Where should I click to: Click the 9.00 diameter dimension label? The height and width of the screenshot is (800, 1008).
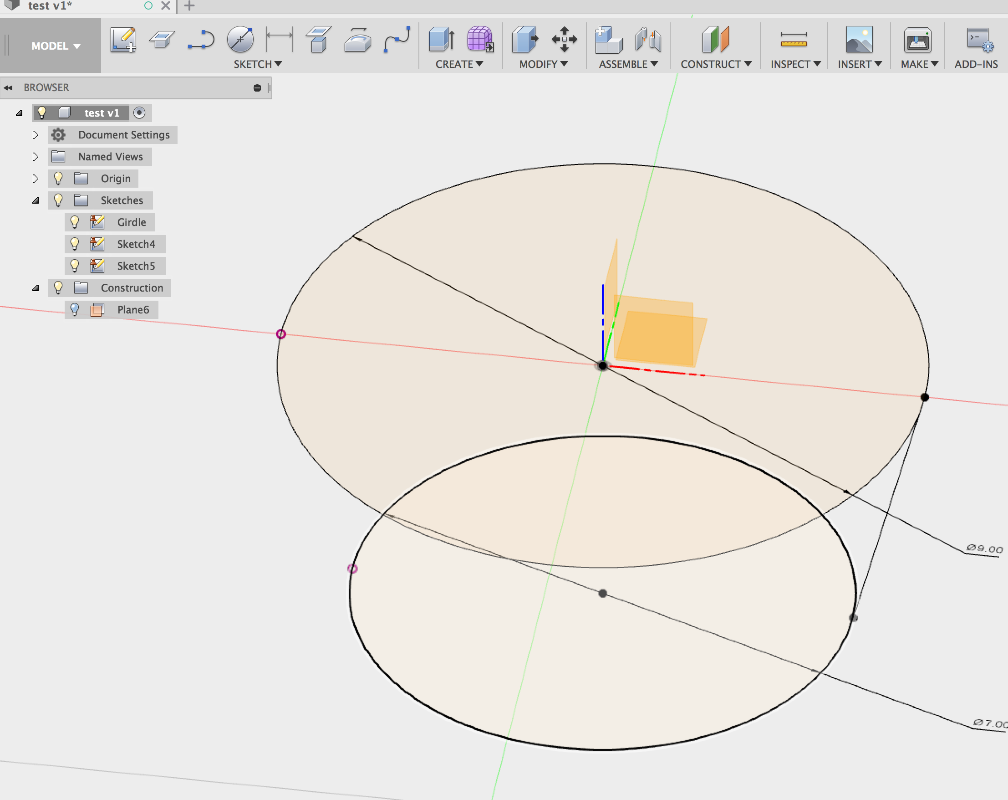click(984, 549)
